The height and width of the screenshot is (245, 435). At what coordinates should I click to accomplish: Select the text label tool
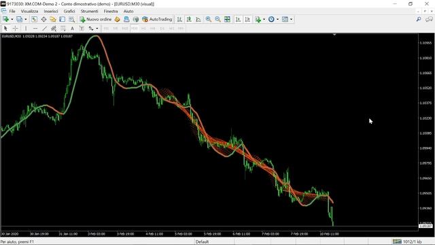tap(82, 29)
